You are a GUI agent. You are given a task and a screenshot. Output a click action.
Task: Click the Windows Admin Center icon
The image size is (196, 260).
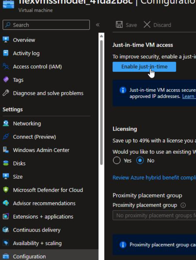click(6, 150)
